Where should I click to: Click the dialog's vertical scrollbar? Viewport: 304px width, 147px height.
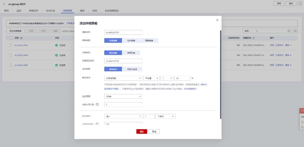point(220,75)
